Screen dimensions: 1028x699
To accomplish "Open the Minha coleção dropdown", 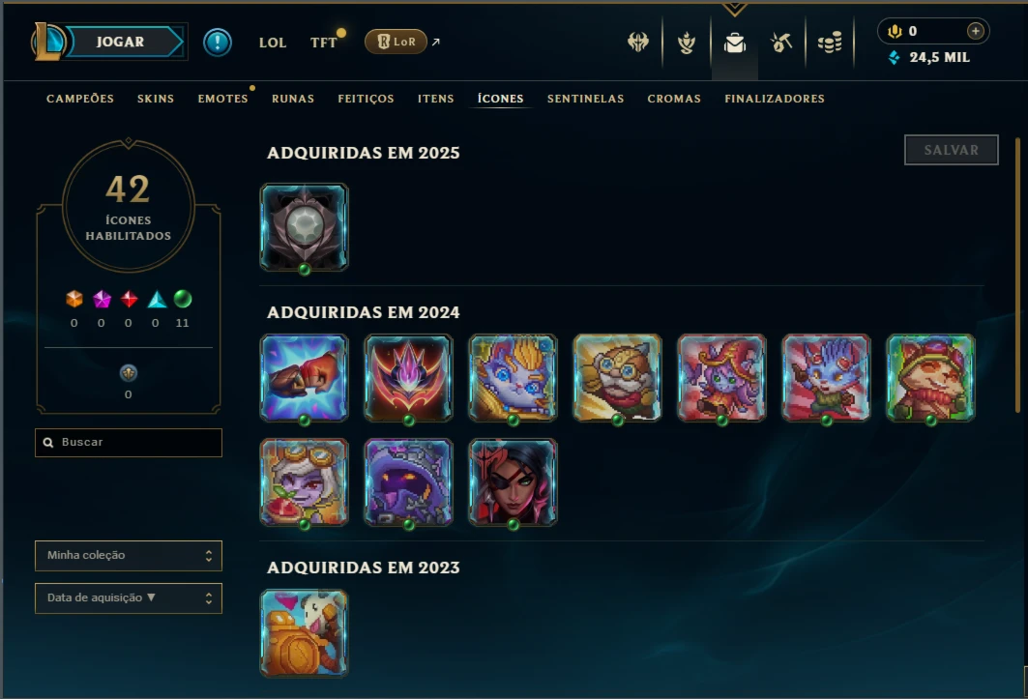I will (x=129, y=555).
